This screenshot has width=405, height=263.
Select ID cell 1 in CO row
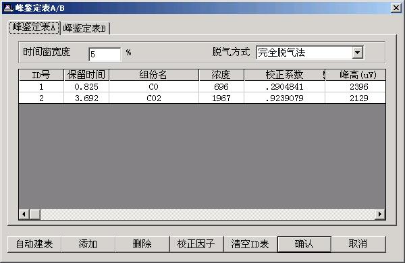pyautogui.click(x=41, y=87)
